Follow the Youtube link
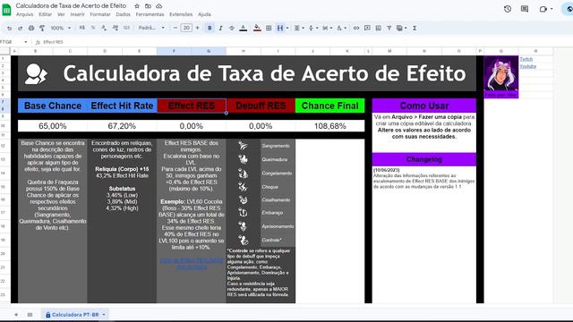573x322 pixels. pyautogui.click(x=527, y=66)
